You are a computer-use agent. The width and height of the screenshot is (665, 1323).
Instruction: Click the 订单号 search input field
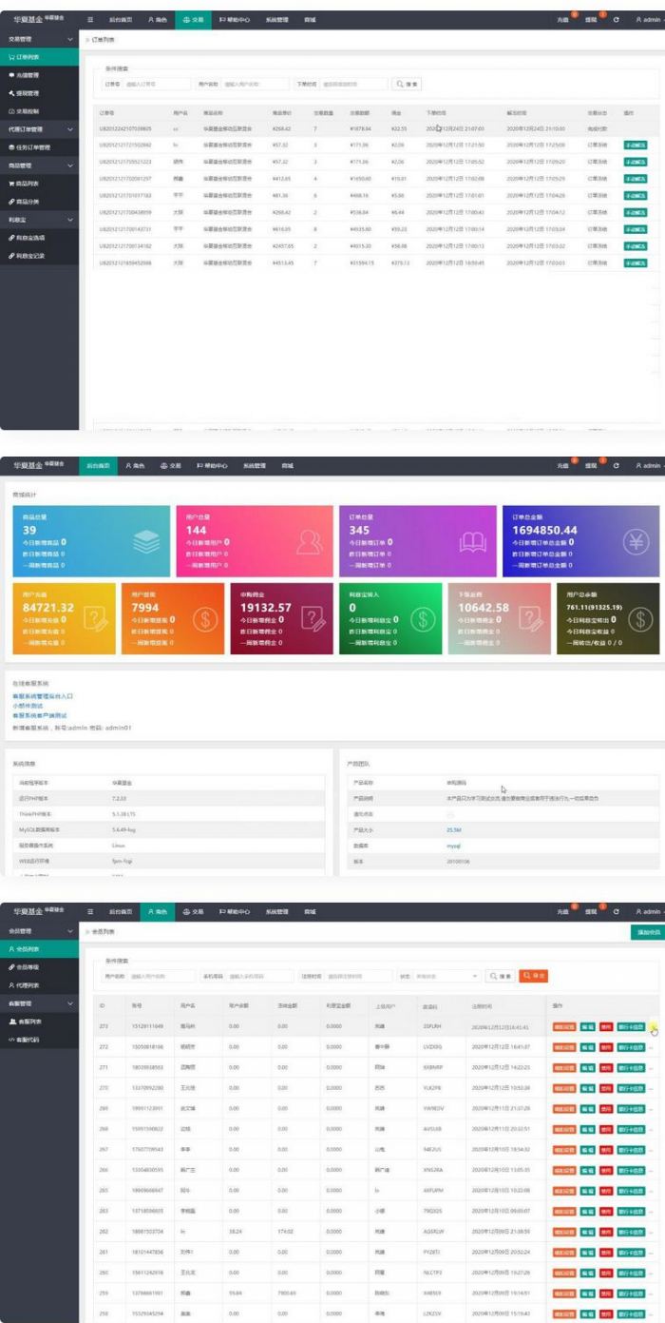pos(157,84)
